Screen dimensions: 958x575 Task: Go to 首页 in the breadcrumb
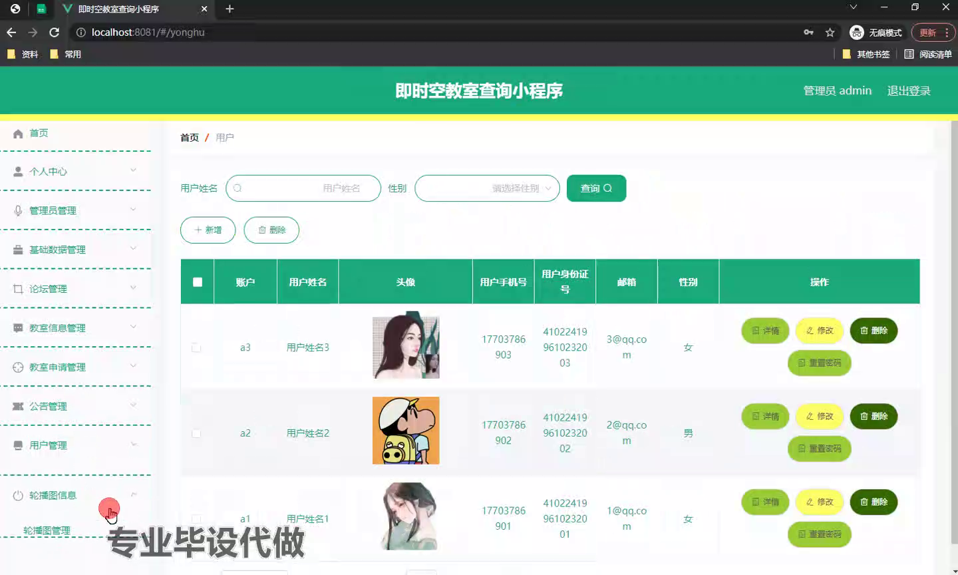point(190,138)
